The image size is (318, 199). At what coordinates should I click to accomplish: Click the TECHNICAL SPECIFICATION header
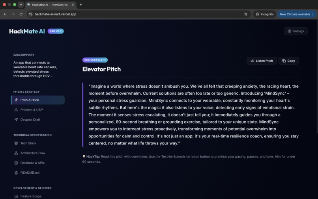coord(32,135)
